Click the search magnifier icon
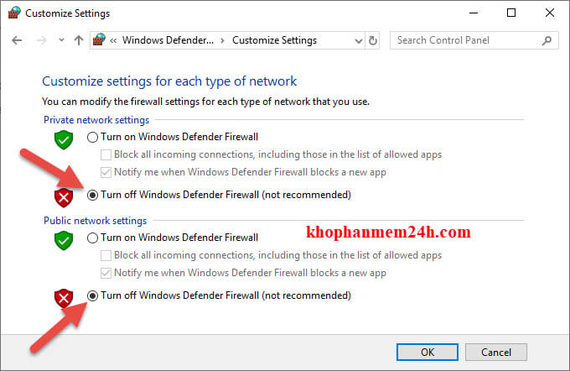This screenshot has width=570, height=371. pyautogui.click(x=547, y=40)
